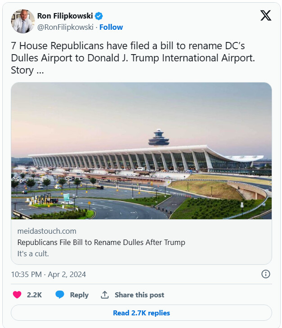Click the 10:35 PM Apr 2, 2024 timestamp
This screenshot has width=282, height=328.
[49, 274]
